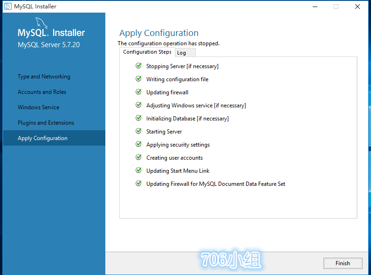Click the Finish button
The width and height of the screenshot is (371, 275).
pos(343,263)
